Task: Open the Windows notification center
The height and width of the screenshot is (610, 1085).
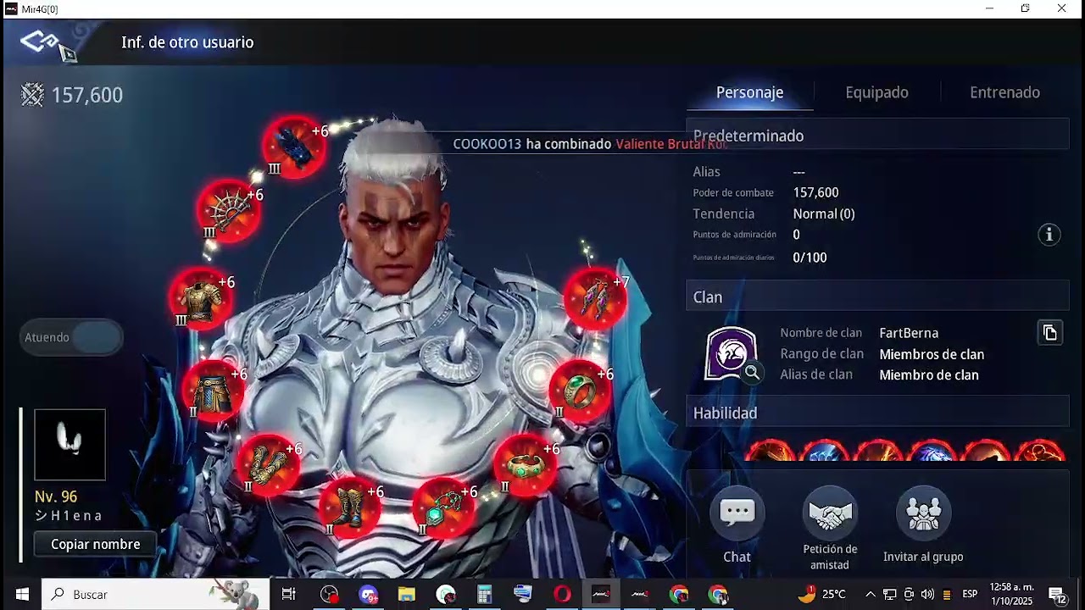Action: click(x=1058, y=595)
